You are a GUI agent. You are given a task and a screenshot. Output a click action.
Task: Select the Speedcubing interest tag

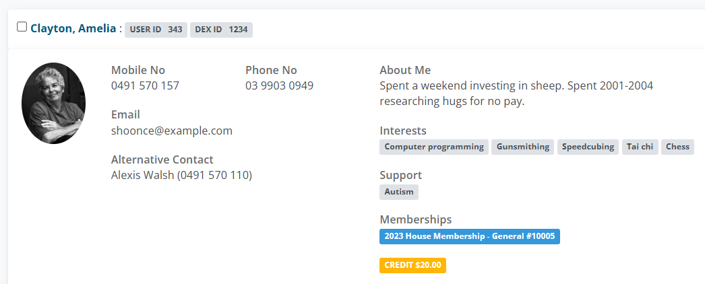coord(588,147)
